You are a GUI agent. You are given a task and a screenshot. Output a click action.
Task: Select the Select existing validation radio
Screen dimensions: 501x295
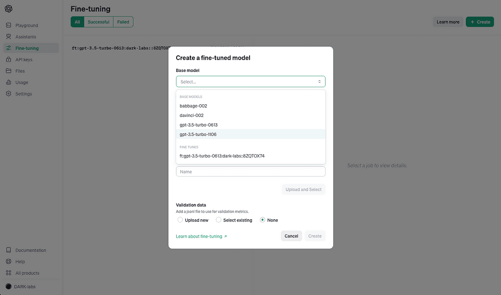(x=219, y=220)
